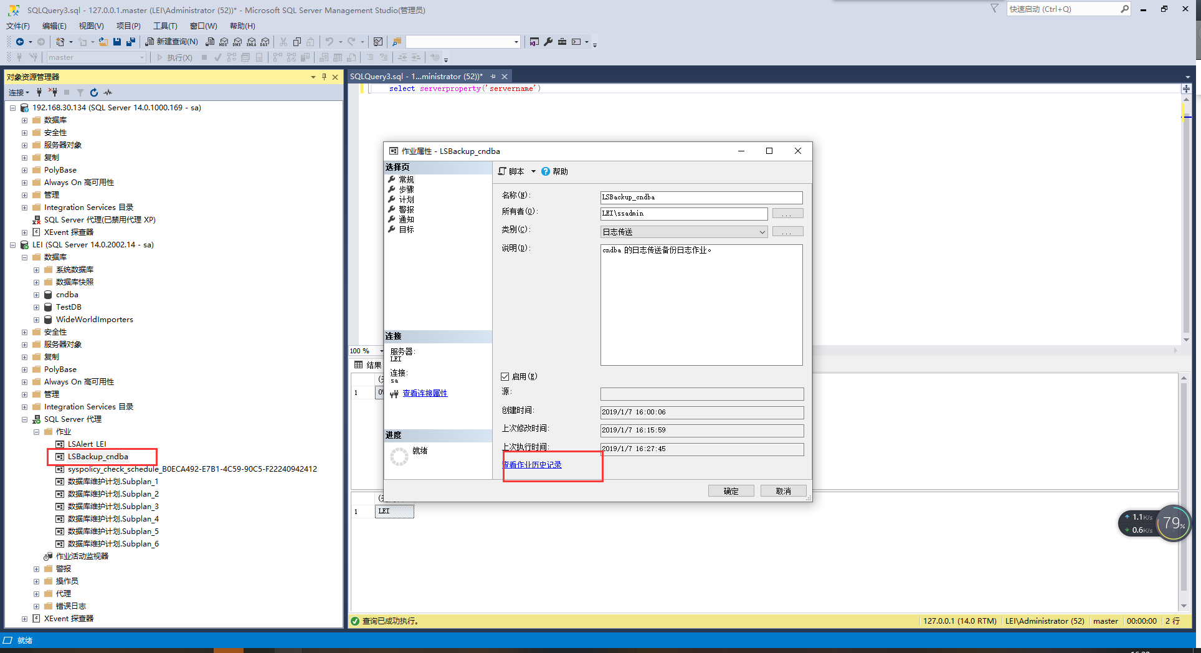Collapse the 192.168.30.134 server node
This screenshot has height=653, width=1201.
tap(12, 108)
